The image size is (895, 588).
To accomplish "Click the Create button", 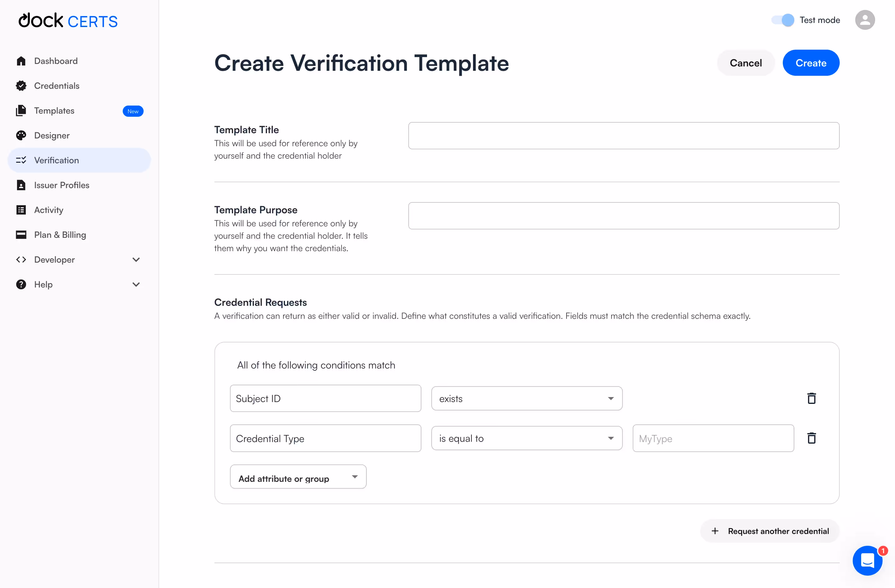I will tap(811, 63).
